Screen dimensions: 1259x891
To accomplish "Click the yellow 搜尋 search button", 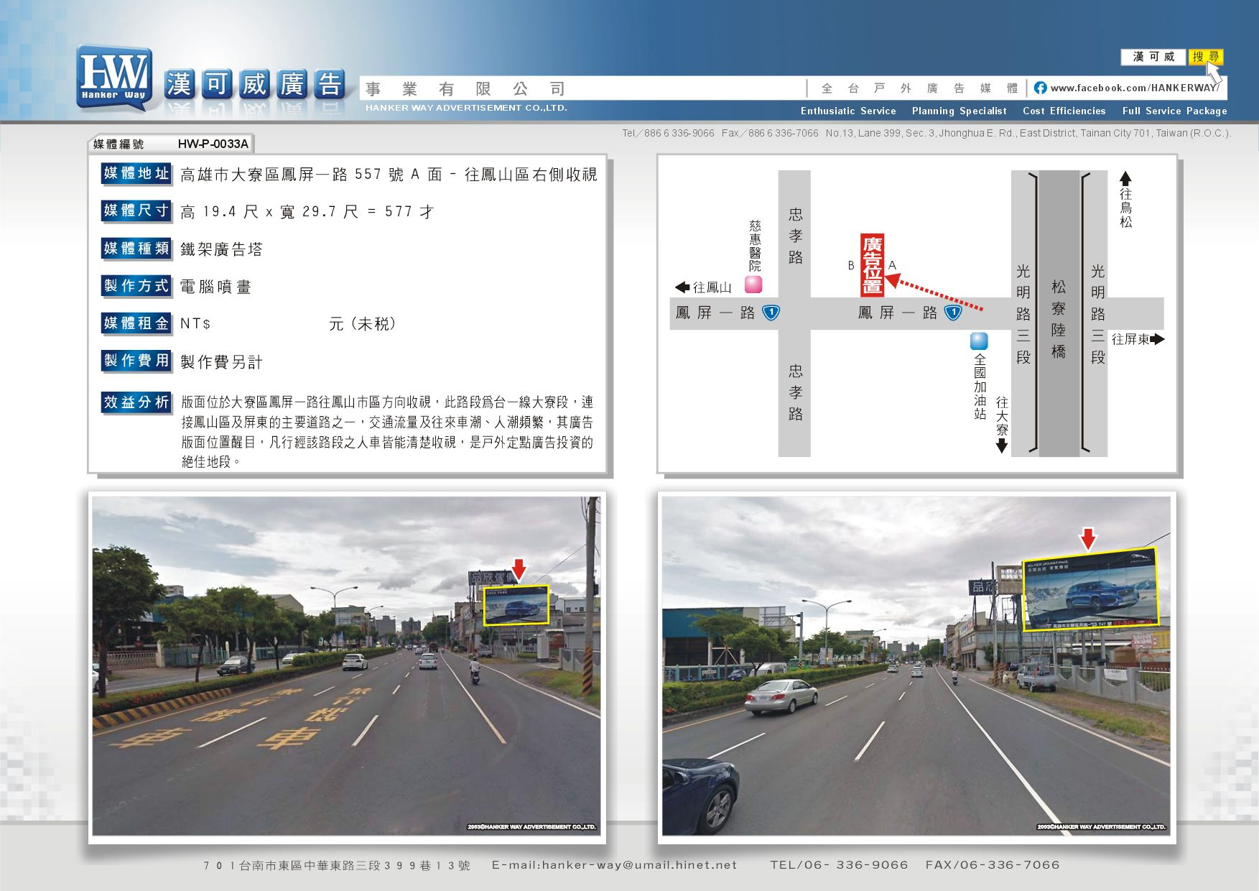I will point(1206,57).
